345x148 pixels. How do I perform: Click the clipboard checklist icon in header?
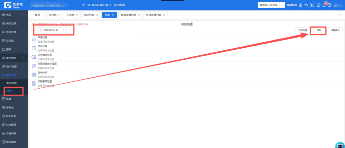pos(318,5)
